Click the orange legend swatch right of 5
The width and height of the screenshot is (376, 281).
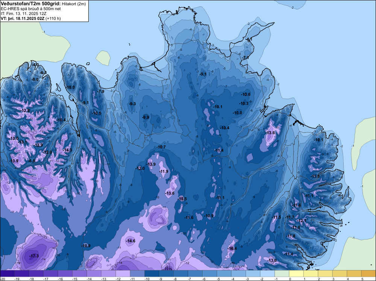click(x=369, y=273)
